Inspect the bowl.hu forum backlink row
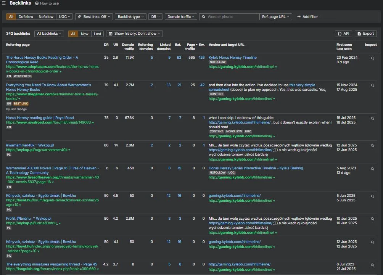This screenshot has height=275, width=383. point(372,196)
